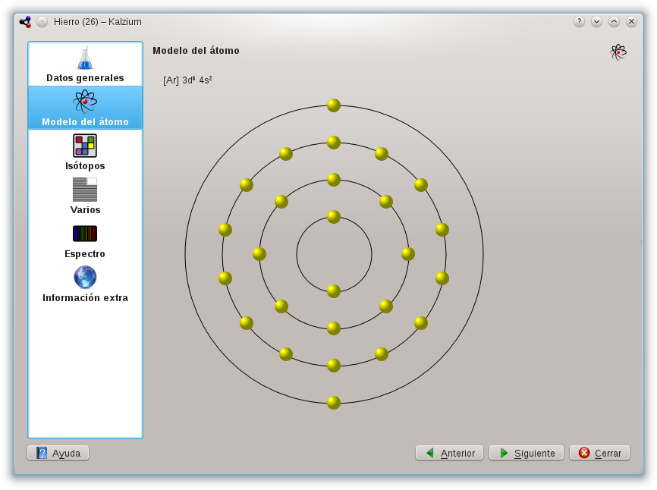Open the Datos generales flask icon
Screen dimensions: 657x490
tap(85, 58)
